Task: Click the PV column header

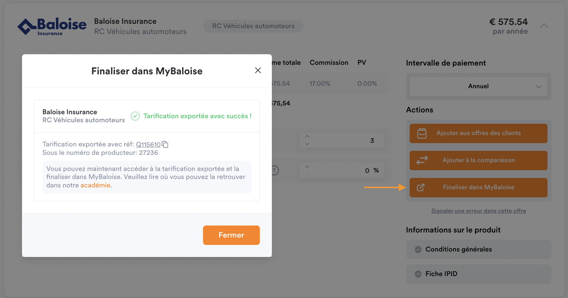Action: (362, 63)
